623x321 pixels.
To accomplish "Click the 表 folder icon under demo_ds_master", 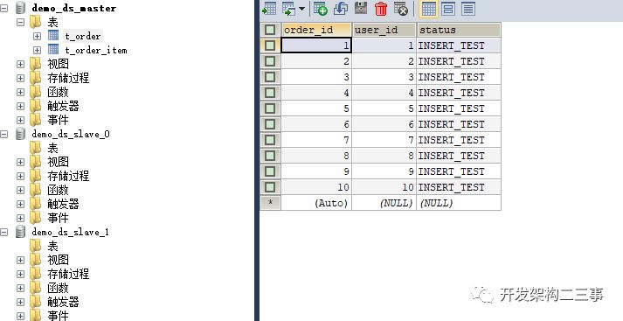I will [35, 22].
